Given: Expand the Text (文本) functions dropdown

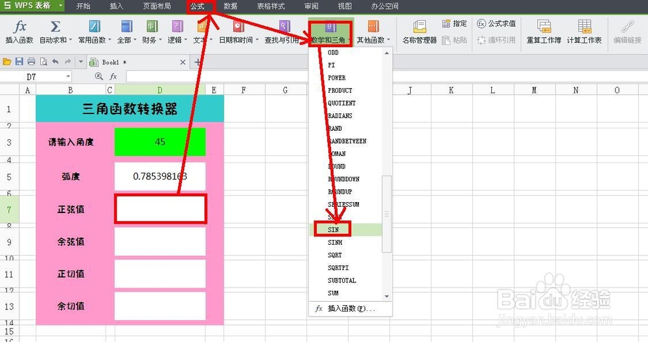Looking at the screenshot, I should point(211,40).
